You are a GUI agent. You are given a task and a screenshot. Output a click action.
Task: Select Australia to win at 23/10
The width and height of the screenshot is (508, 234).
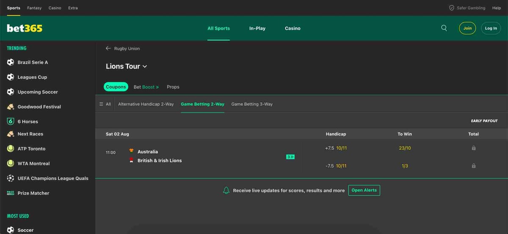pyautogui.click(x=405, y=148)
